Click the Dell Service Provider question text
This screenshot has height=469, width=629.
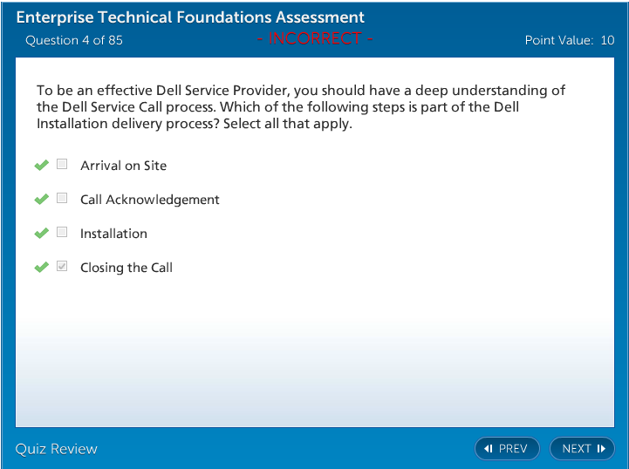point(301,107)
